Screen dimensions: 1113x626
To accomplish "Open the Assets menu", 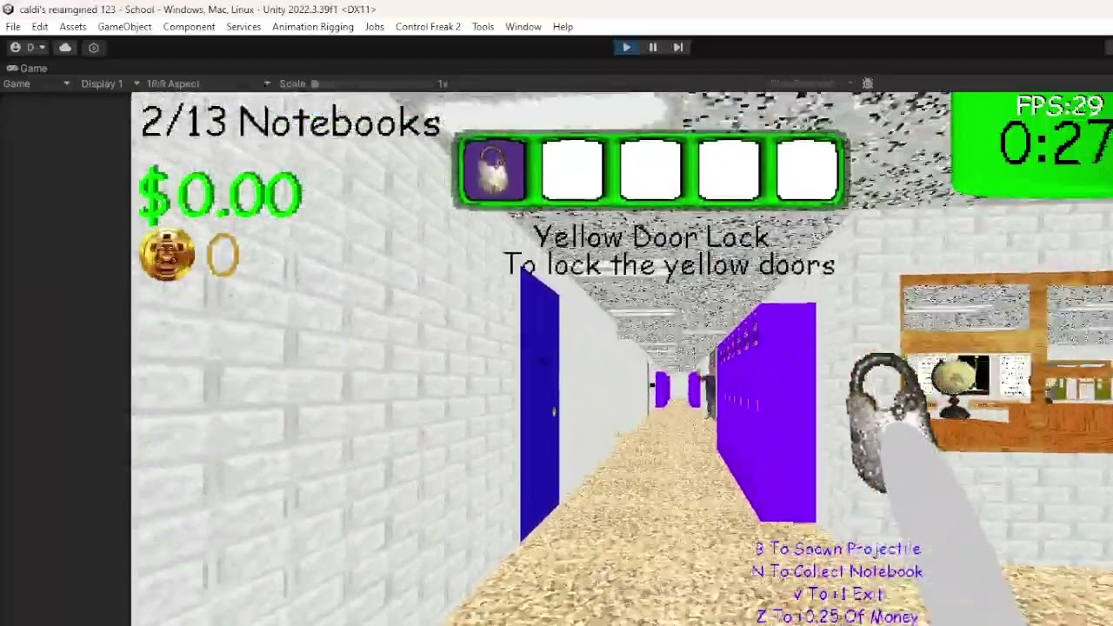I will point(73,27).
